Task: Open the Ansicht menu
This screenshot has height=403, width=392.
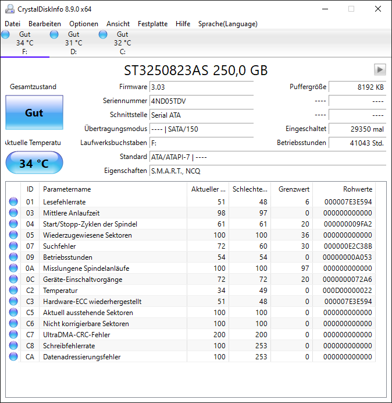Action: [118, 24]
